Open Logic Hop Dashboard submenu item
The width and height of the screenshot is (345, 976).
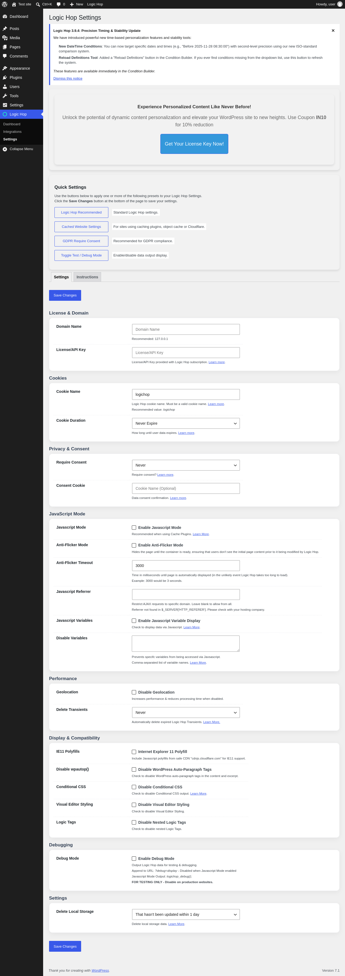[12, 124]
